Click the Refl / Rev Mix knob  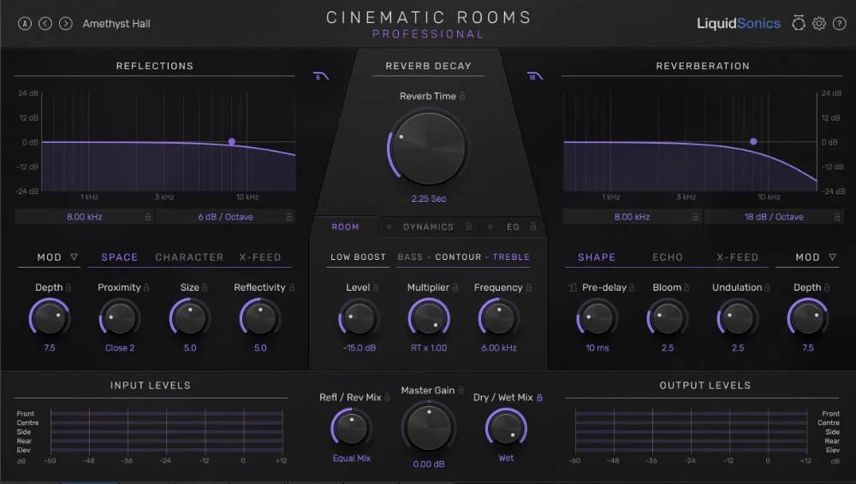coord(351,428)
